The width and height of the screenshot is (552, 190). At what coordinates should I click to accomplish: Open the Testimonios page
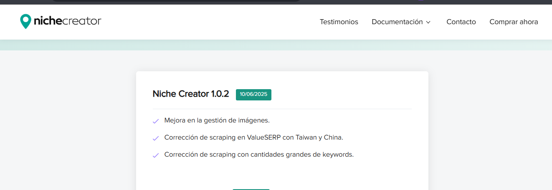pos(339,22)
